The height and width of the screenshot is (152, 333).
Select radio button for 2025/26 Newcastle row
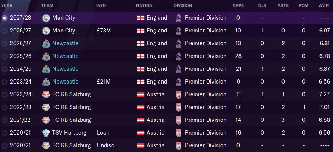(4, 56)
